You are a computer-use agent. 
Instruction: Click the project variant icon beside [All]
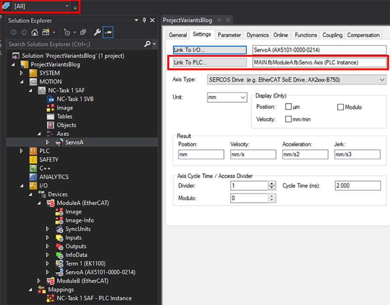(6, 6)
